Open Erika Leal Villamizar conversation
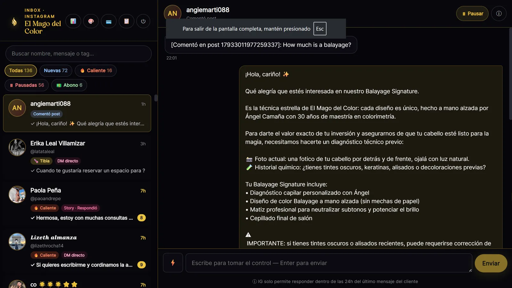This screenshot has height=288, width=512. tap(77, 156)
